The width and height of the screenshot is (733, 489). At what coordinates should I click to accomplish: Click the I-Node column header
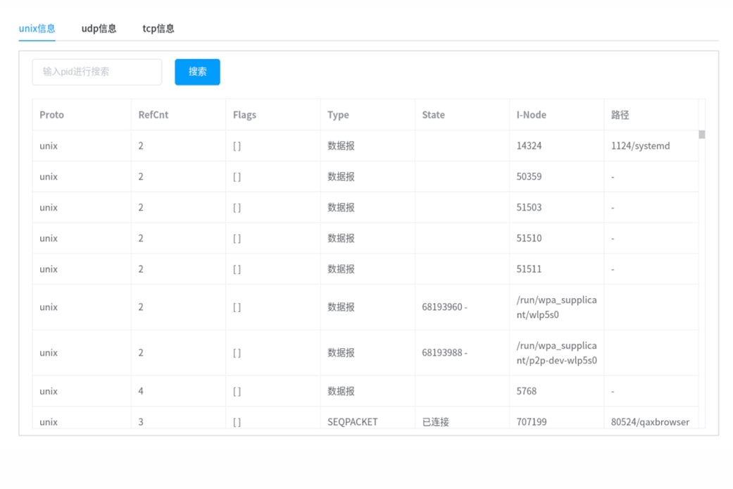point(531,115)
